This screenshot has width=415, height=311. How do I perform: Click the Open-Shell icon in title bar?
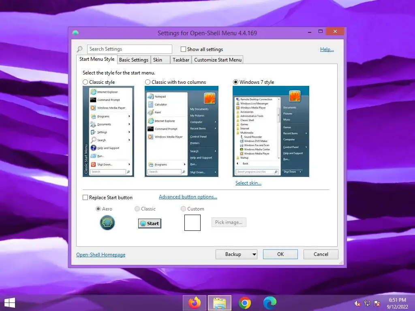tap(75, 33)
